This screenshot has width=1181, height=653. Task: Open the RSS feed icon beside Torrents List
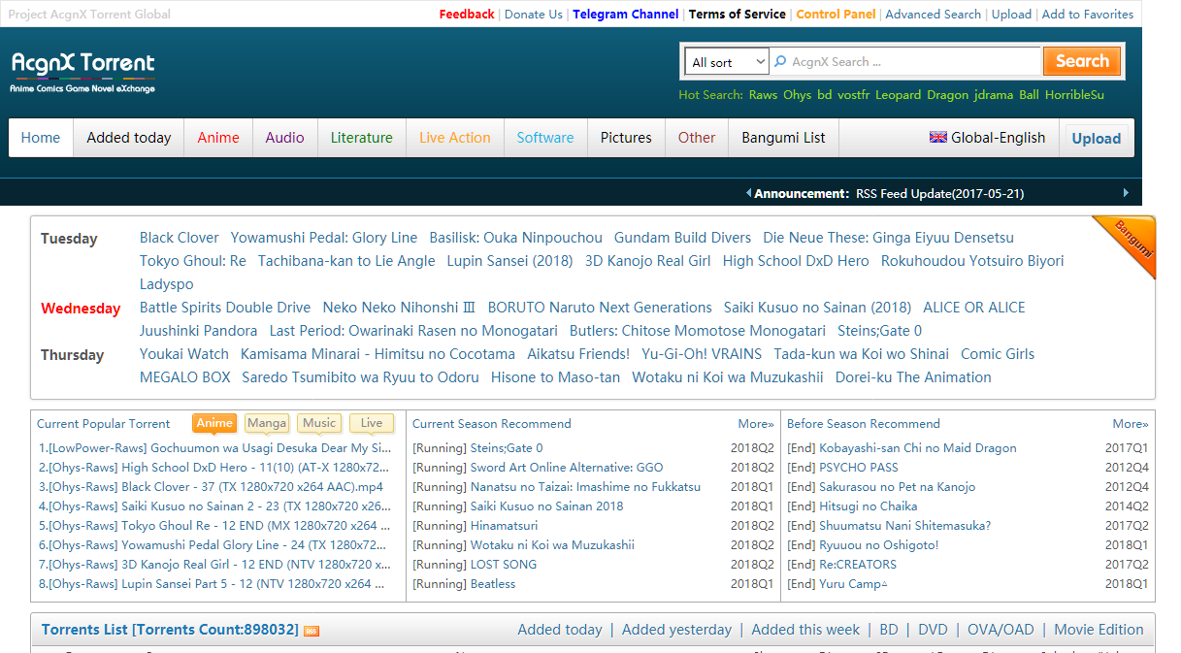tap(312, 631)
